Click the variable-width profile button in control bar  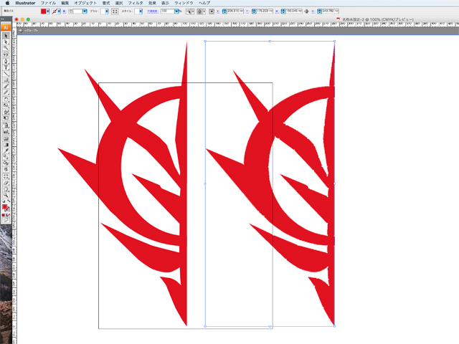click(115, 11)
